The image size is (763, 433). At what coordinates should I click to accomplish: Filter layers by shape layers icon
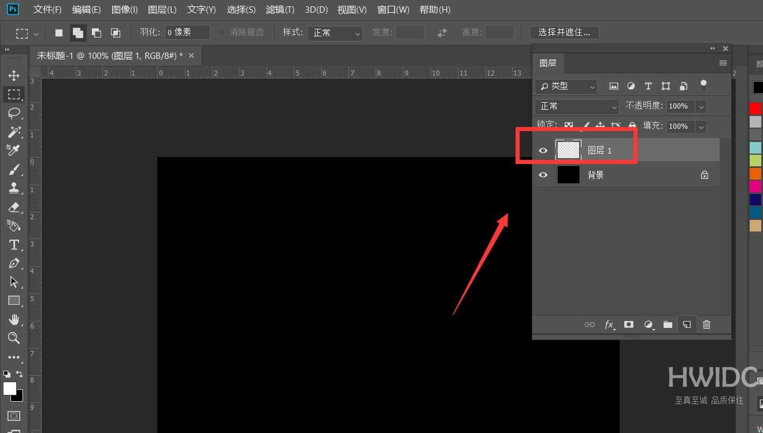tap(666, 86)
